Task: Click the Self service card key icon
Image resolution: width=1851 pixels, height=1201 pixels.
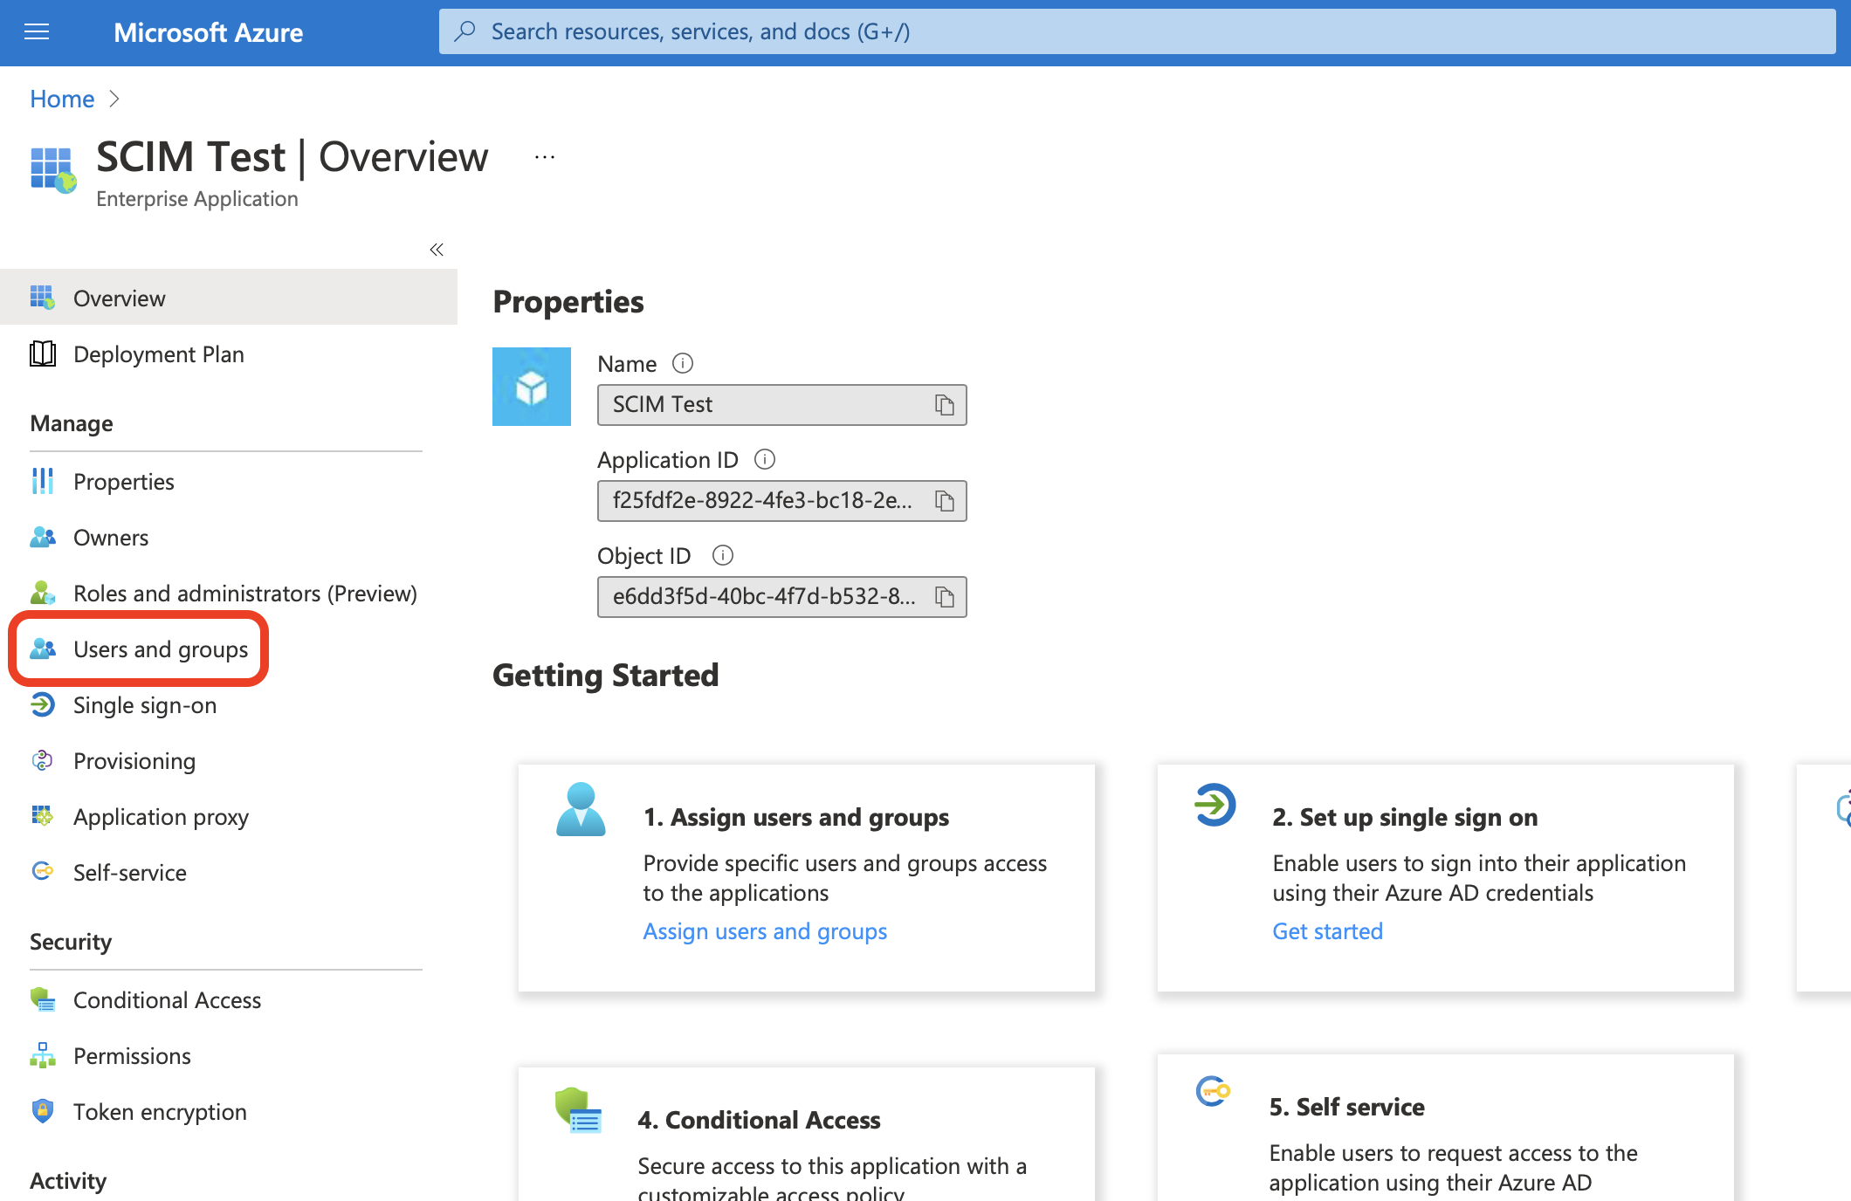Action: pyautogui.click(x=1214, y=1091)
